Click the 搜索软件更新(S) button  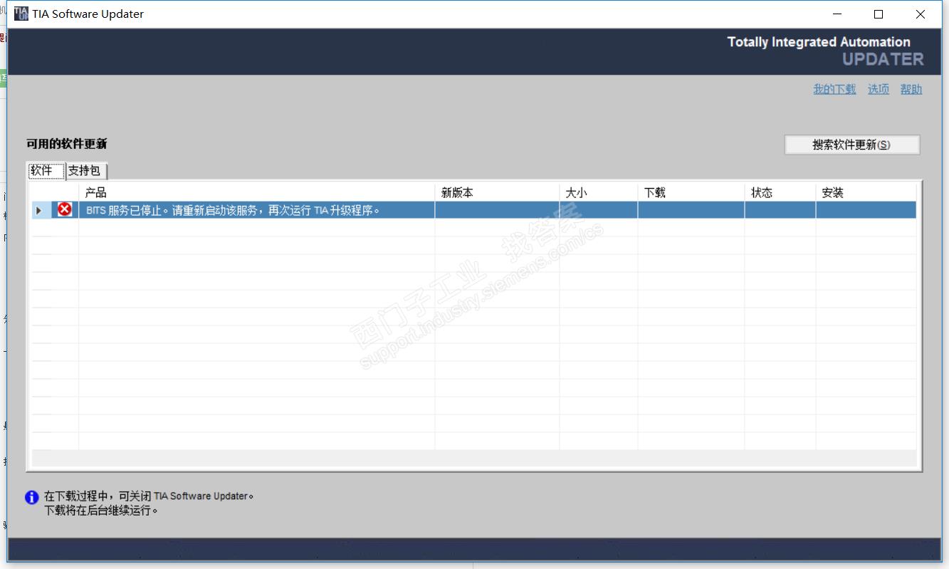[x=852, y=145]
